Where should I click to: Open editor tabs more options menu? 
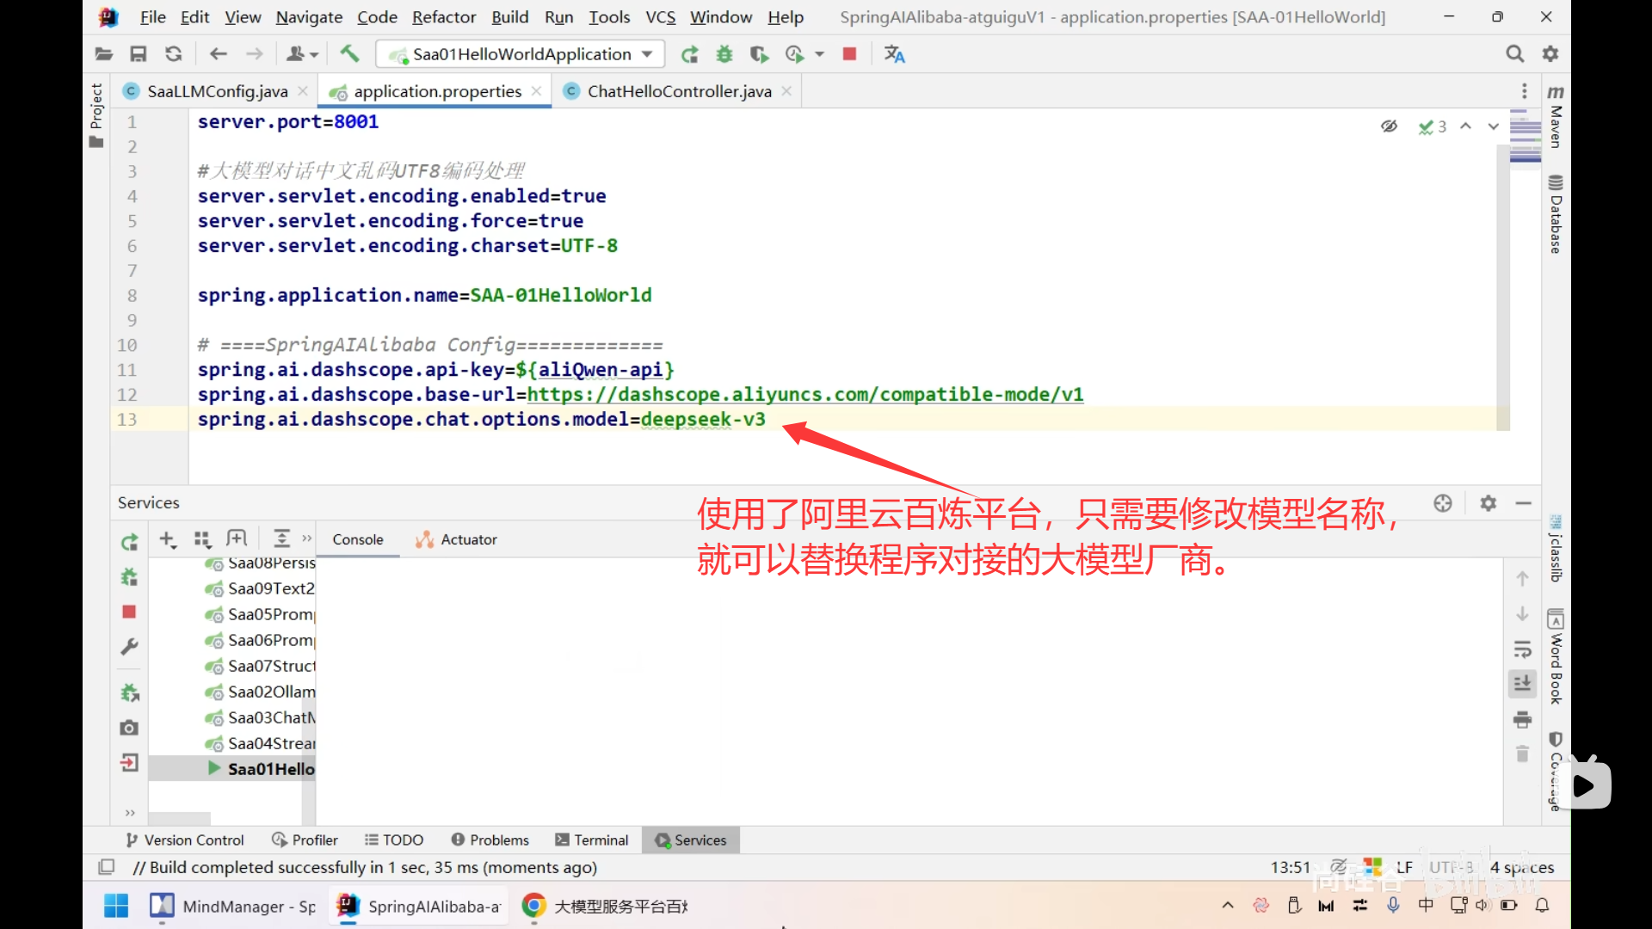1524,91
